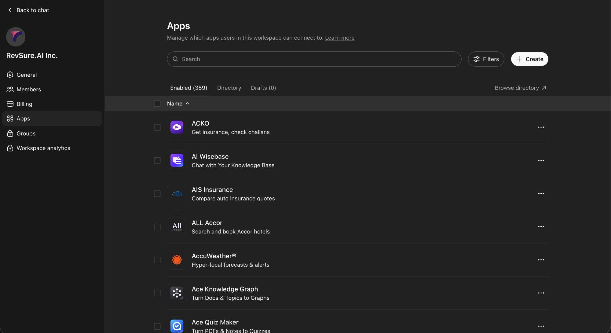Screen dimensions: 611x333
Task: Click the AI Wisebase app icon
Action: [177, 160]
